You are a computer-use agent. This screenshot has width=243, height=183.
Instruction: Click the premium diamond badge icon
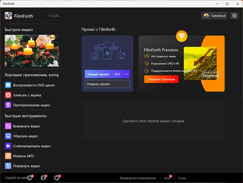(182, 36)
